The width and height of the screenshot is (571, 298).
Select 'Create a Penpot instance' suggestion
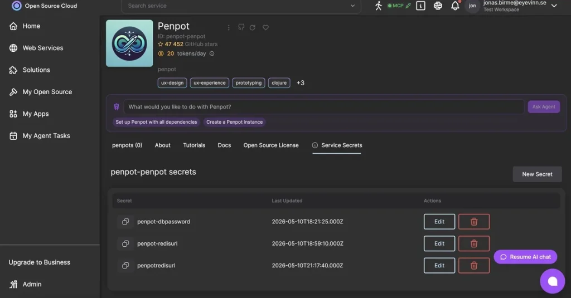click(235, 122)
